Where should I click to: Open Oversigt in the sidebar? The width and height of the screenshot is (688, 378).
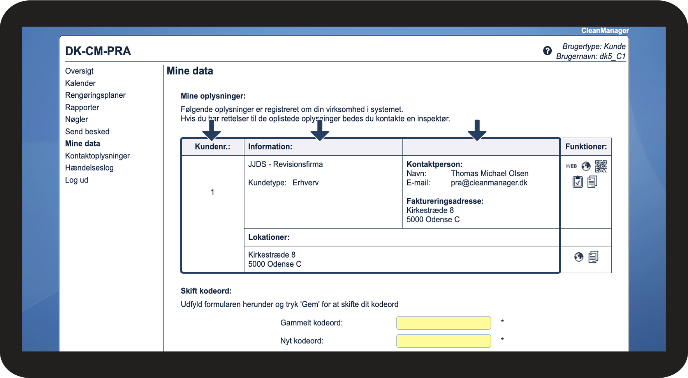79,71
